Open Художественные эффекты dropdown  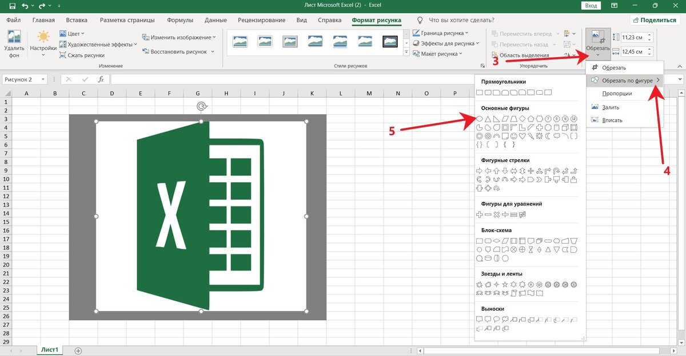tap(98, 44)
